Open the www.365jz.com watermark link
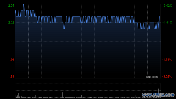176x99 pixels. [x=158, y=95]
